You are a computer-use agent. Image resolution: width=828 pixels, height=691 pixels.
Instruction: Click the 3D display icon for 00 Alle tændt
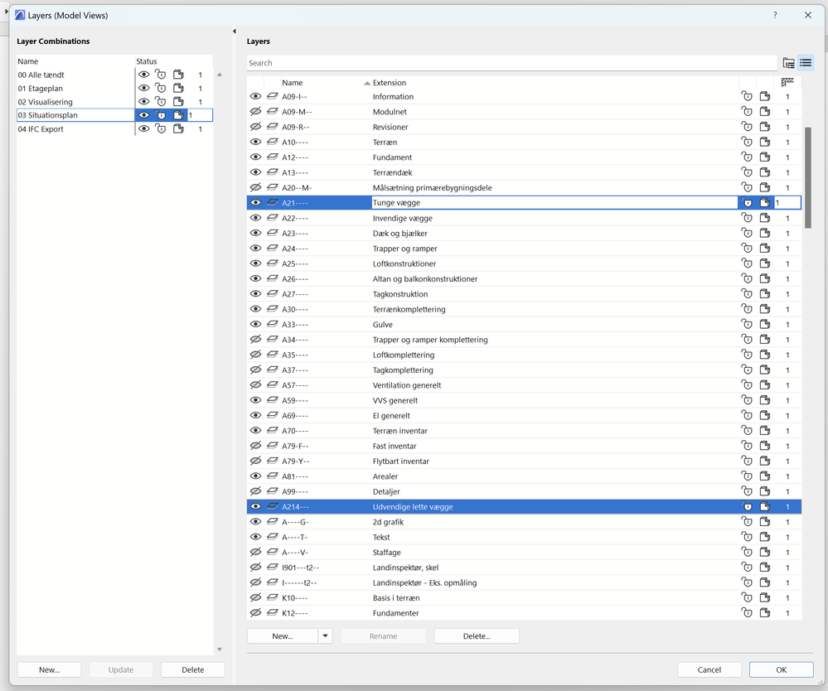[x=177, y=75]
